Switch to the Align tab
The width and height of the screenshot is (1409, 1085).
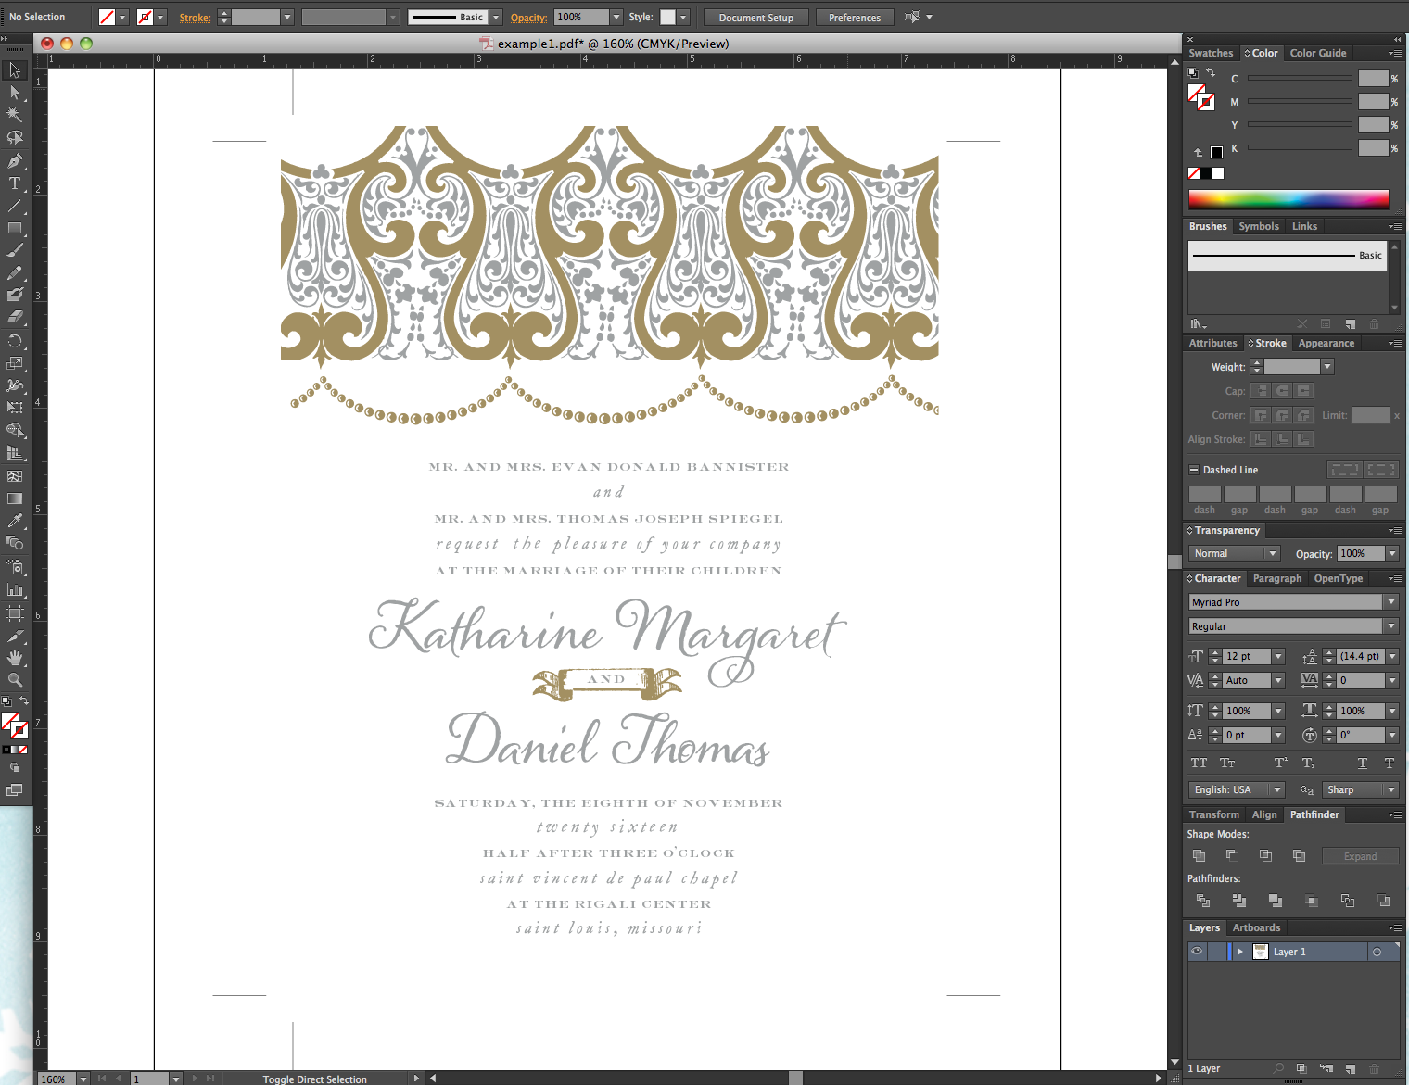(x=1264, y=814)
